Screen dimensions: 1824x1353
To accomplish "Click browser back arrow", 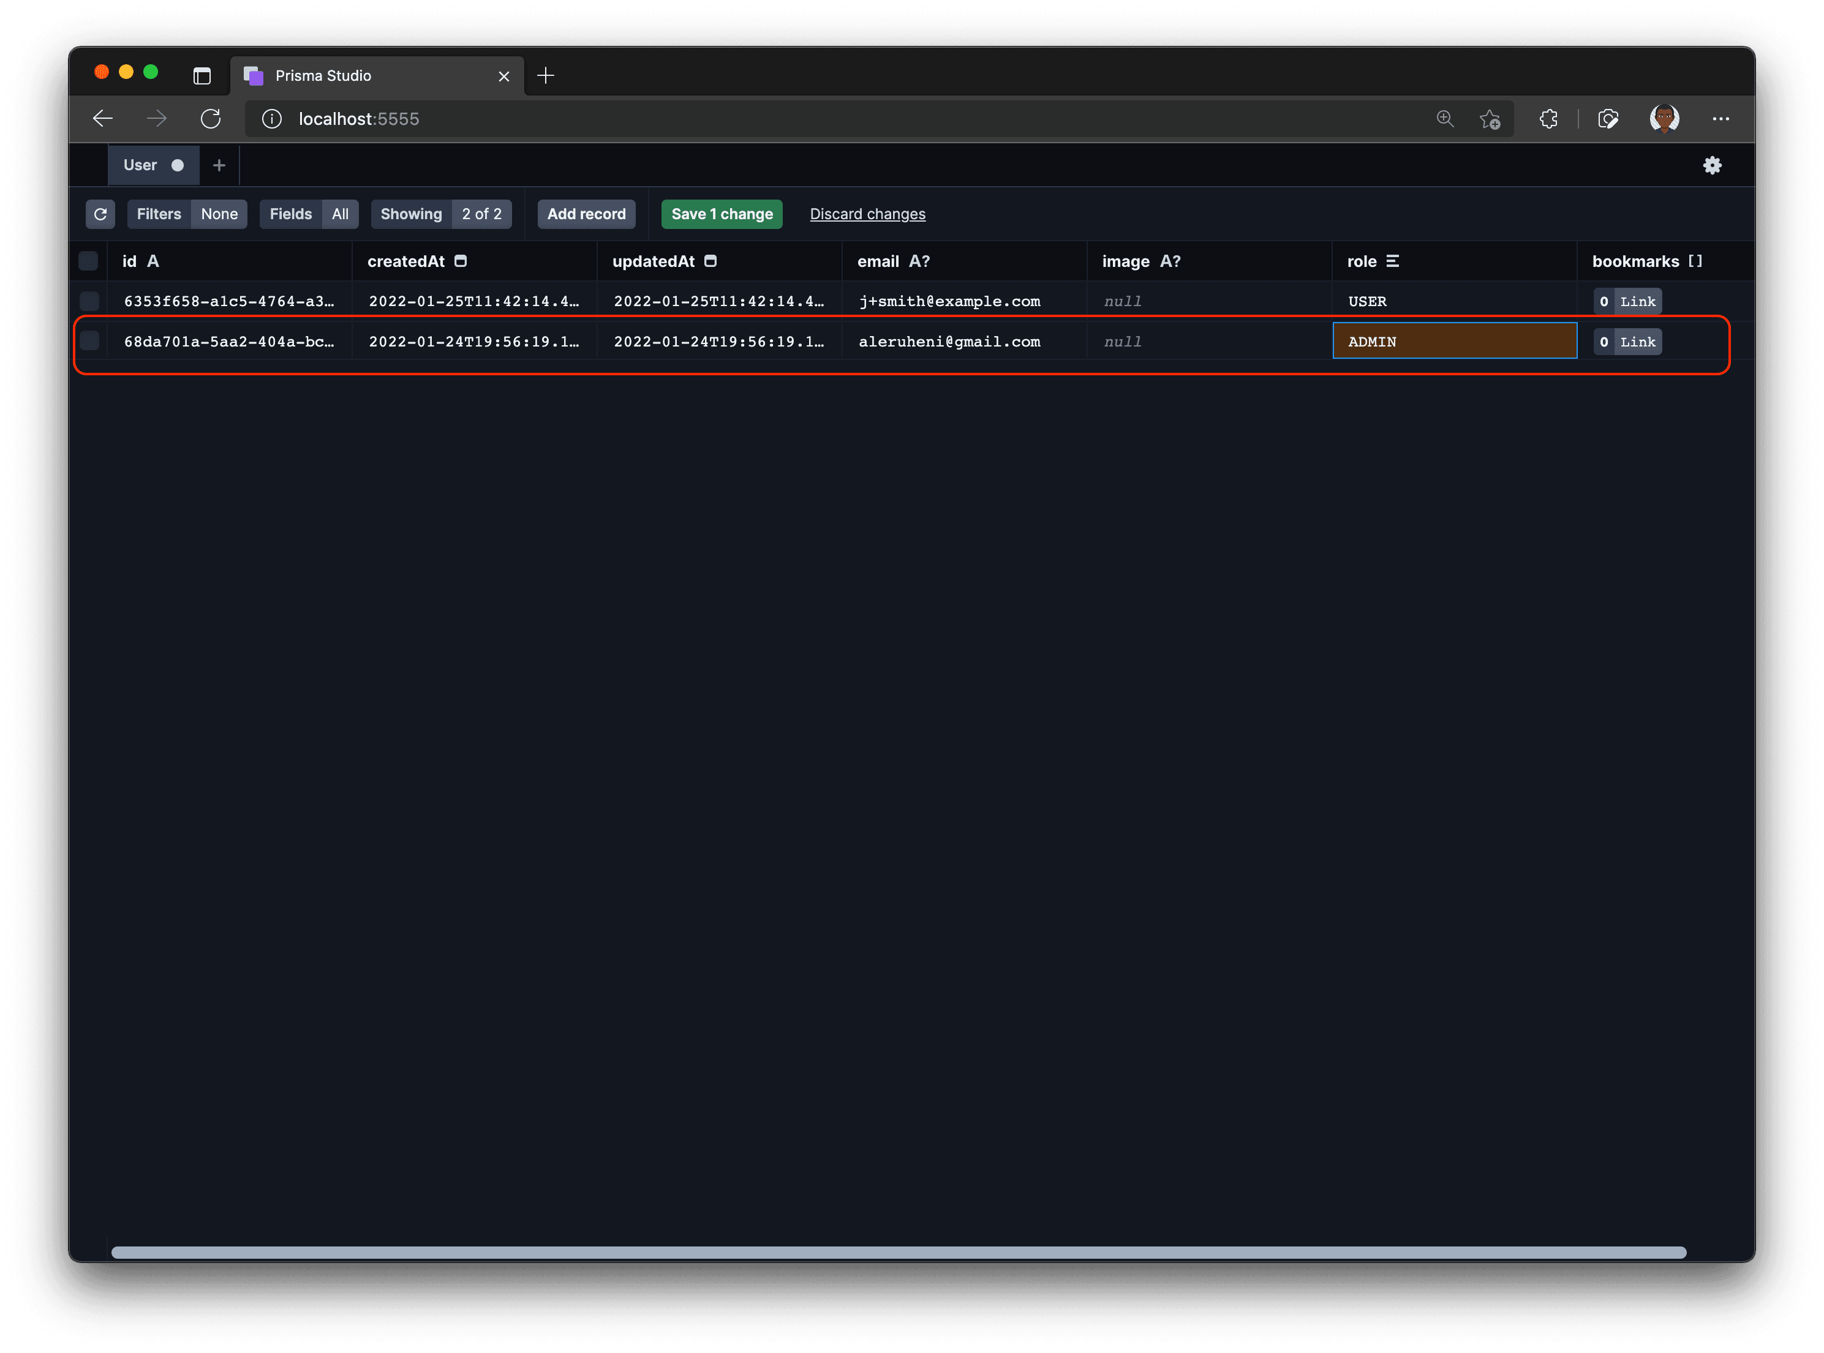I will click(104, 119).
